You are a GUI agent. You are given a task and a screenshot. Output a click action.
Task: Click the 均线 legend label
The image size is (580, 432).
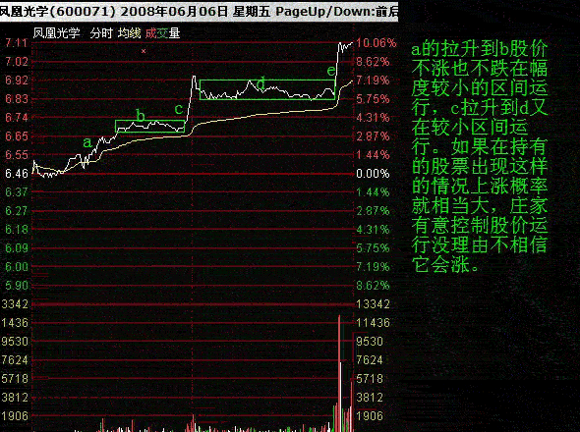click(x=129, y=33)
